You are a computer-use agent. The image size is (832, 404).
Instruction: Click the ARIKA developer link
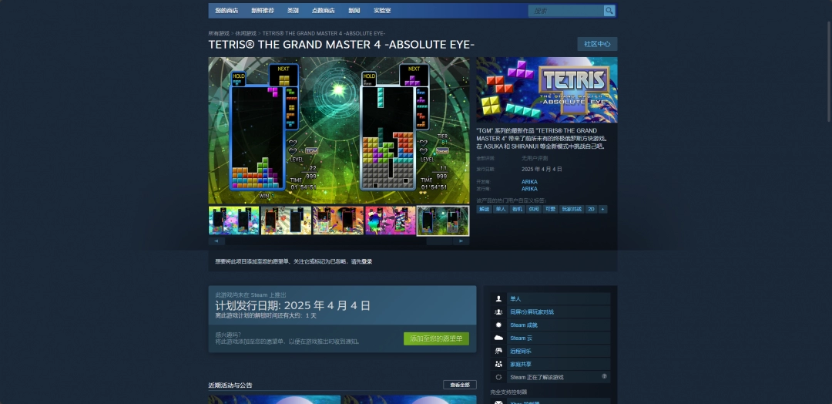click(529, 182)
